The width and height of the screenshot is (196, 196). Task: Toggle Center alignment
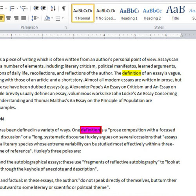(9, 18)
